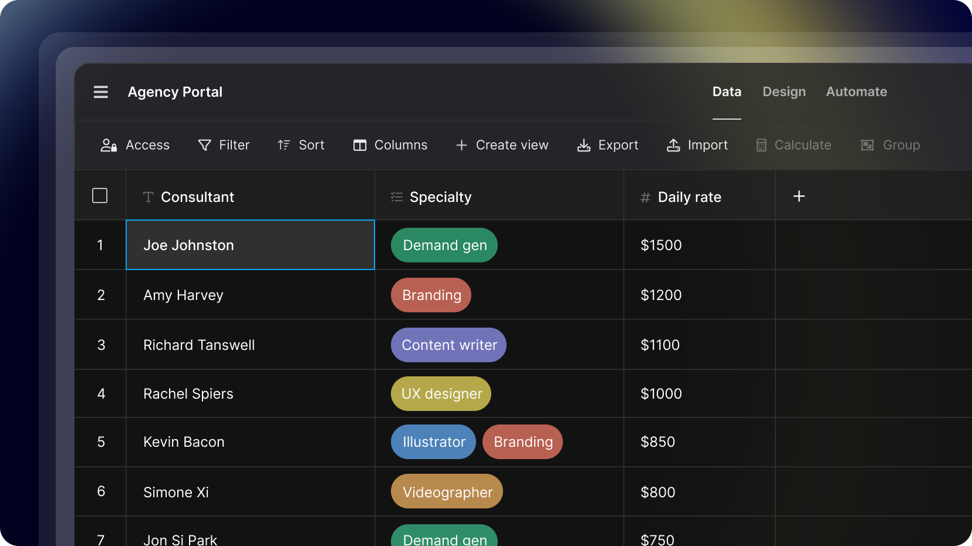Select the Group tool
This screenshot has height=546, width=972.
point(890,145)
